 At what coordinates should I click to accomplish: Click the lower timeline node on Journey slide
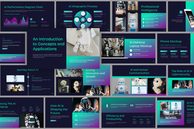coord(28,86)
